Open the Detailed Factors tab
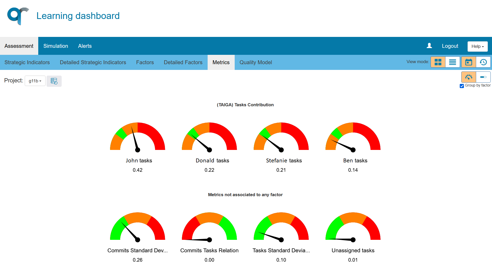The height and width of the screenshot is (271, 492). click(x=183, y=62)
